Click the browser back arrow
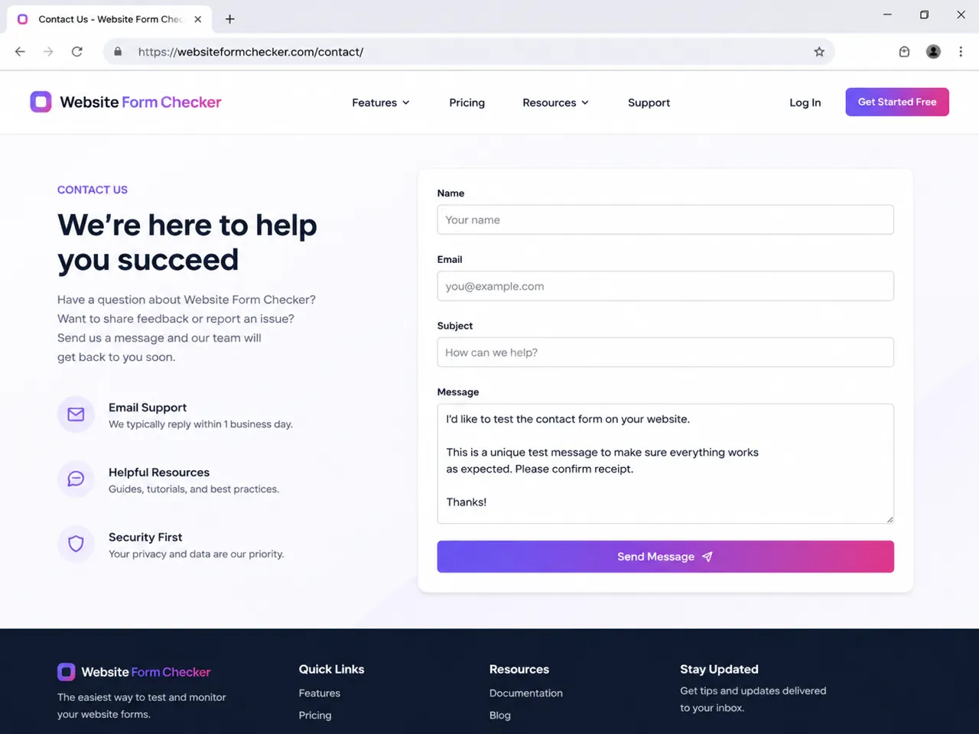Screen dimensions: 979x734 tap(20, 52)
